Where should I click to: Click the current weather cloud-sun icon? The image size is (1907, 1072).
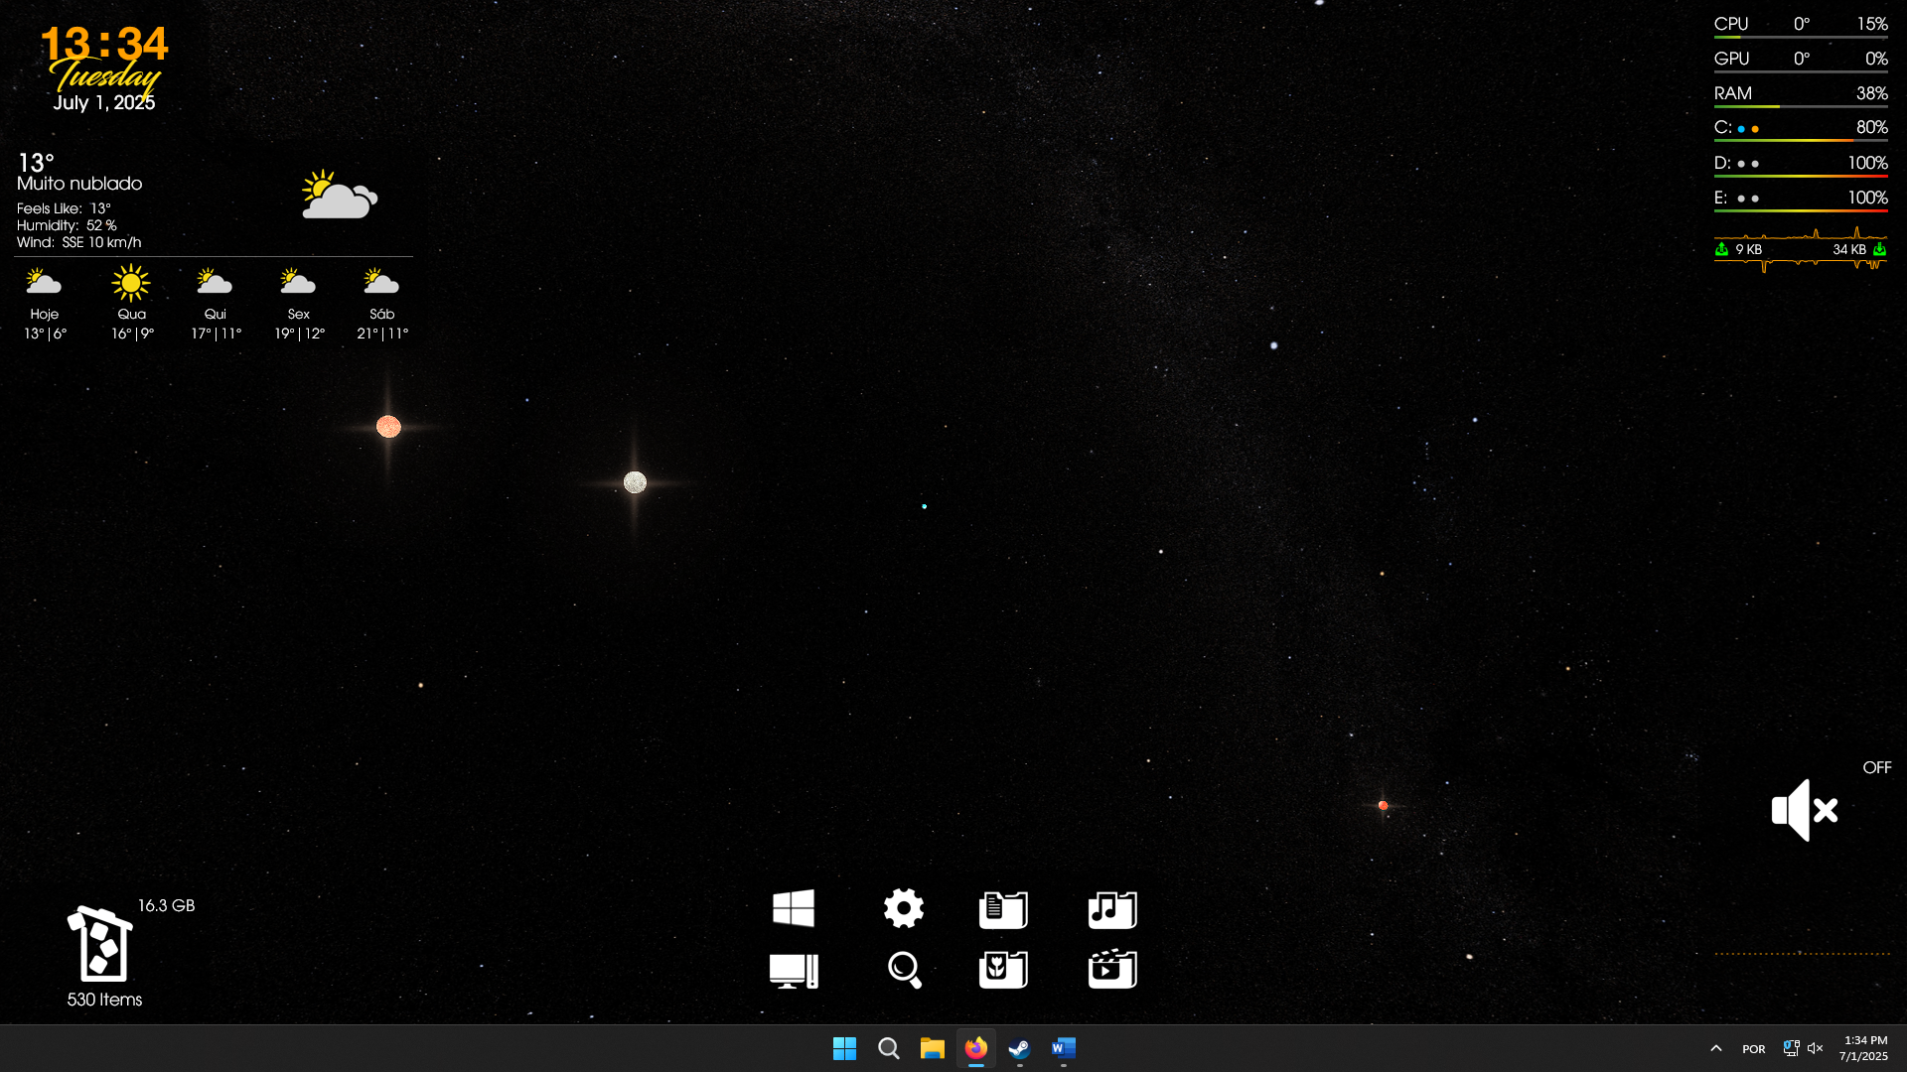click(340, 195)
